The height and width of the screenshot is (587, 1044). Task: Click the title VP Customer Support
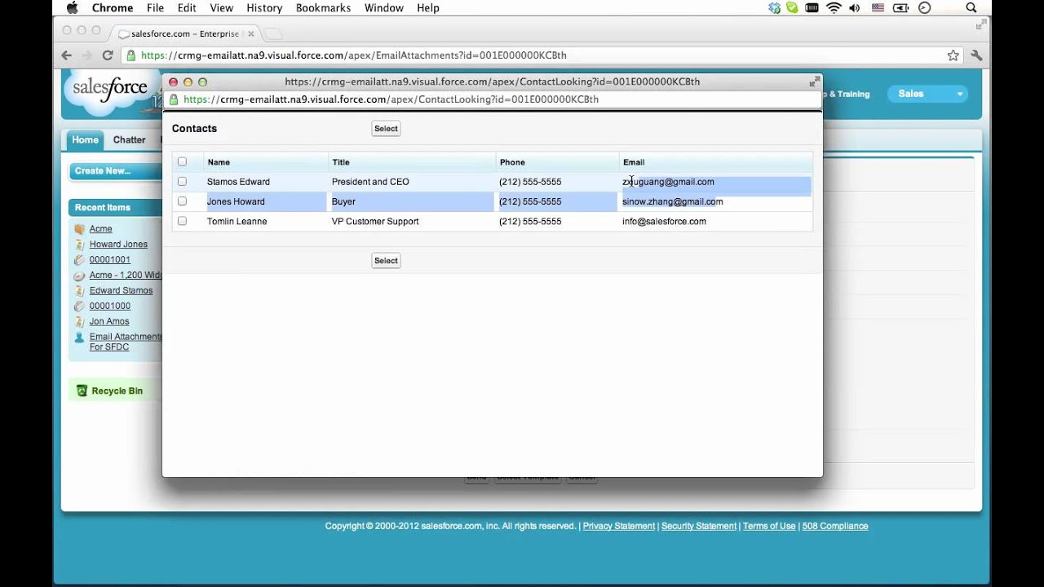pyautogui.click(x=375, y=221)
